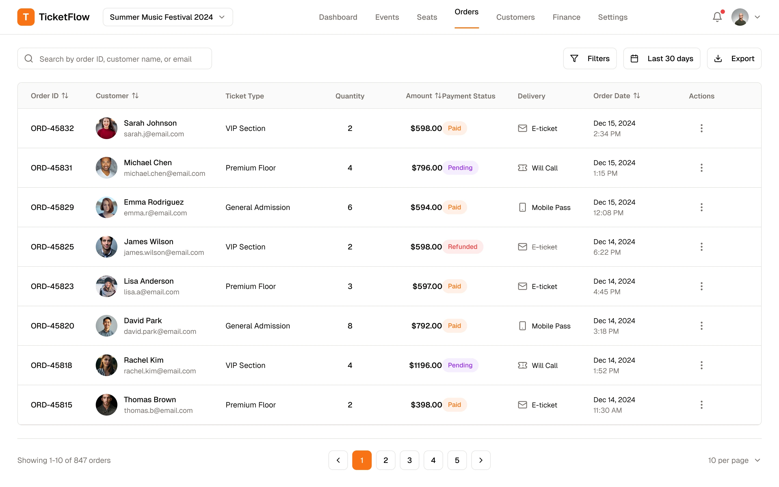Open the 10 per page dropdown
Viewport: 779px width, 487px height.
tap(734, 460)
